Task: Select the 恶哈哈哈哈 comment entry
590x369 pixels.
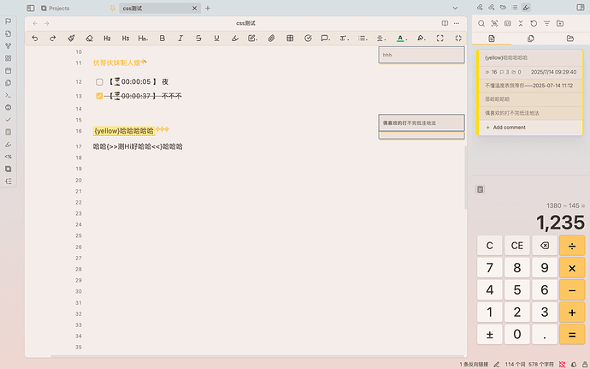Action: (530, 99)
